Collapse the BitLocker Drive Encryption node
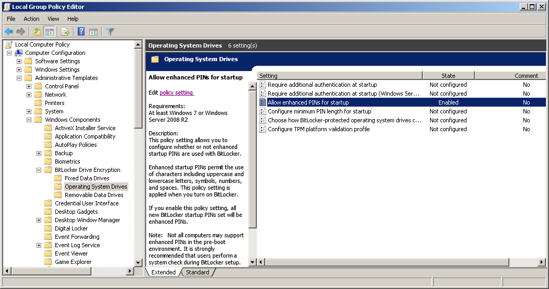The height and width of the screenshot is (289, 549). click(39, 170)
